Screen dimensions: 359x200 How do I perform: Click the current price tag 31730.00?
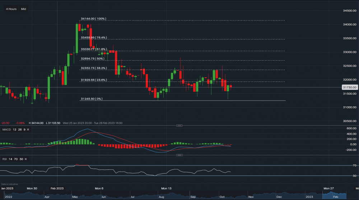pyautogui.click(x=349, y=87)
